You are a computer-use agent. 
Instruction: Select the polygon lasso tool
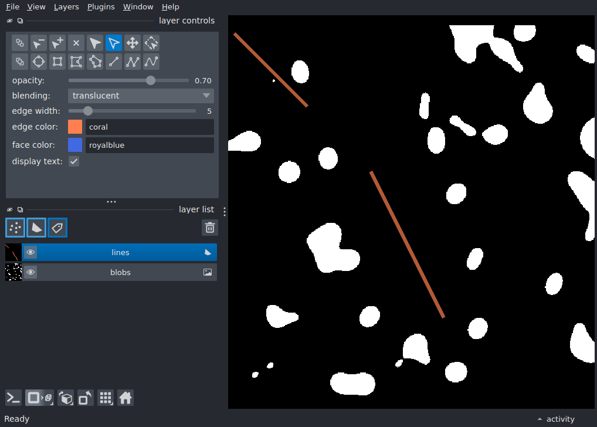pyautogui.click(x=95, y=62)
